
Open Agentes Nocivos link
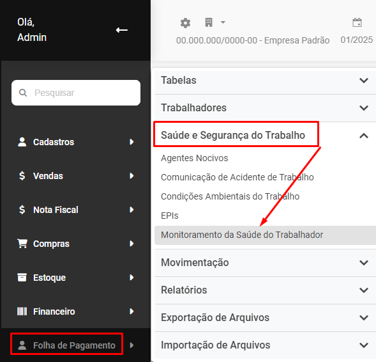pyautogui.click(x=195, y=158)
